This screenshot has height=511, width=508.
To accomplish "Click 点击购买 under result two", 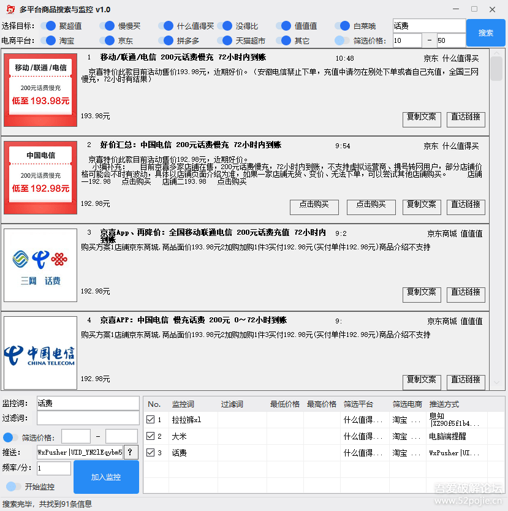I will (x=314, y=207).
